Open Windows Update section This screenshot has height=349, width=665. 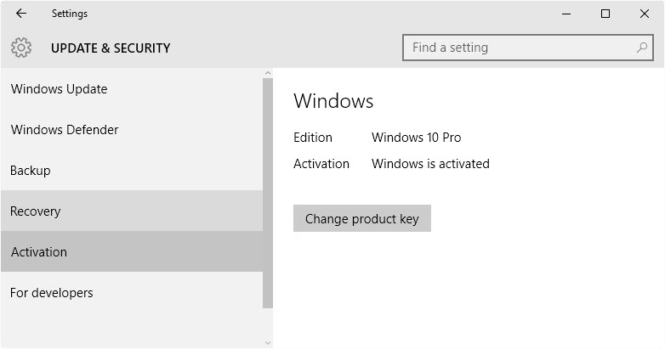132,89
